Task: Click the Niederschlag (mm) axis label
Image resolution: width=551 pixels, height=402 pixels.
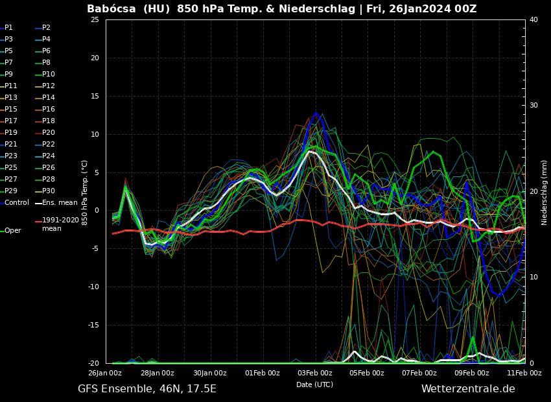Action: pyautogui.click(x=545, y=192)
